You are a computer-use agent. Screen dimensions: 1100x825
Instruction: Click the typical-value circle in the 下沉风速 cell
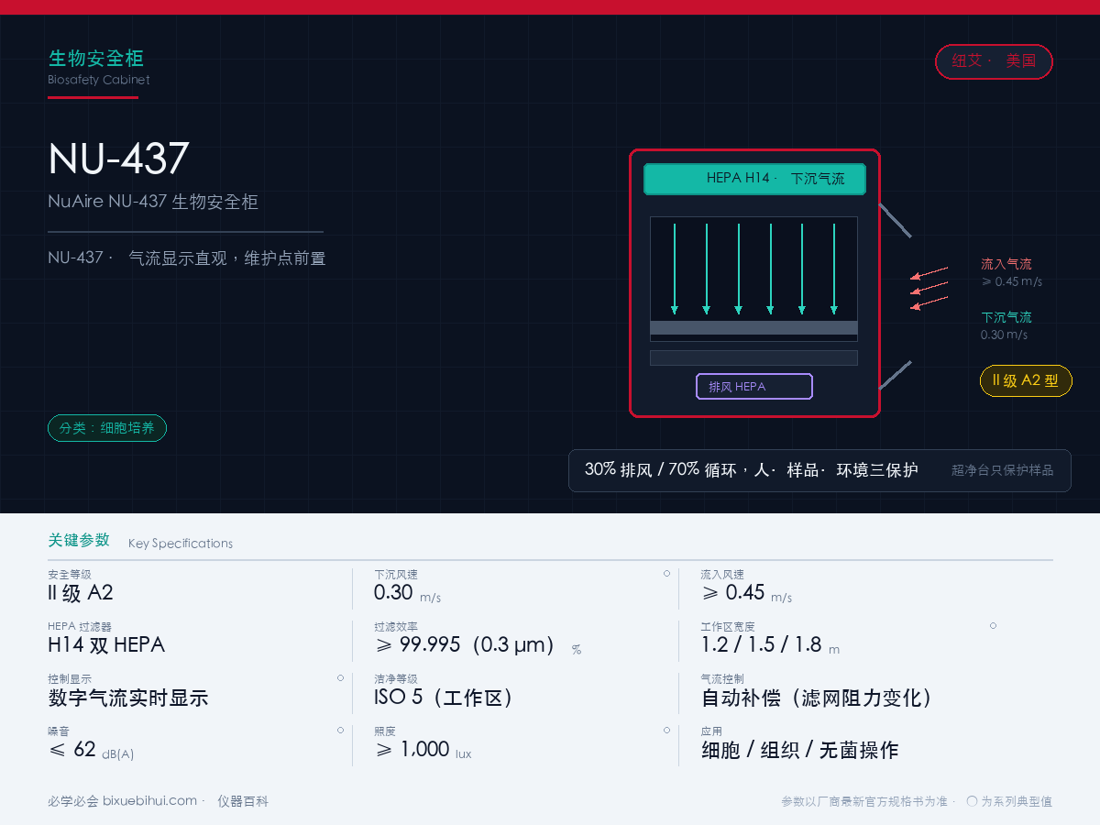(x=666, y=574)
